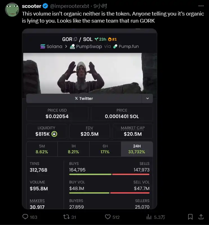Viewport: 209px width, 225px height.
Task: Switch to the 6H timeframe tab
Action: point(105,149)
